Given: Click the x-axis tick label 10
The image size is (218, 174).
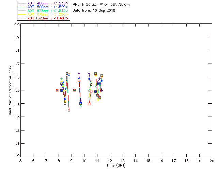Looking at the screenshot, I should pos(84,161).
